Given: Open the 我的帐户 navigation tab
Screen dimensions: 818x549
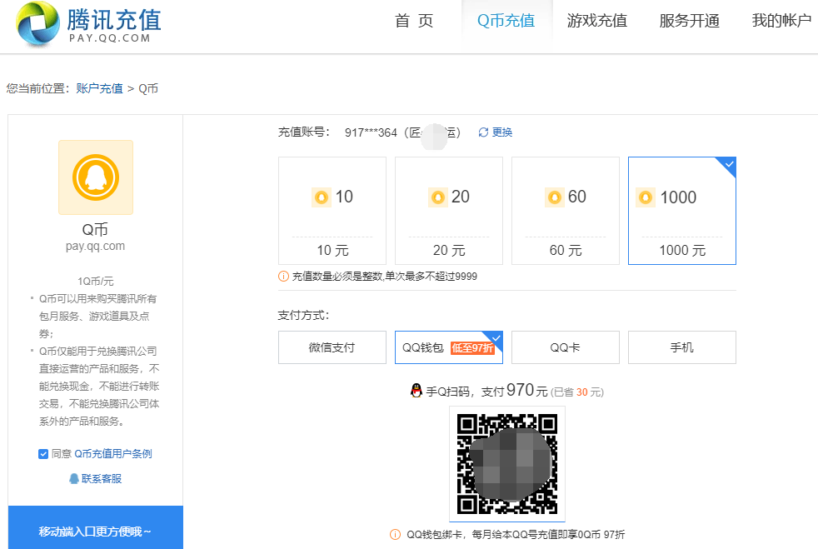Looking at the screenshot, I should tap(781, 21).
